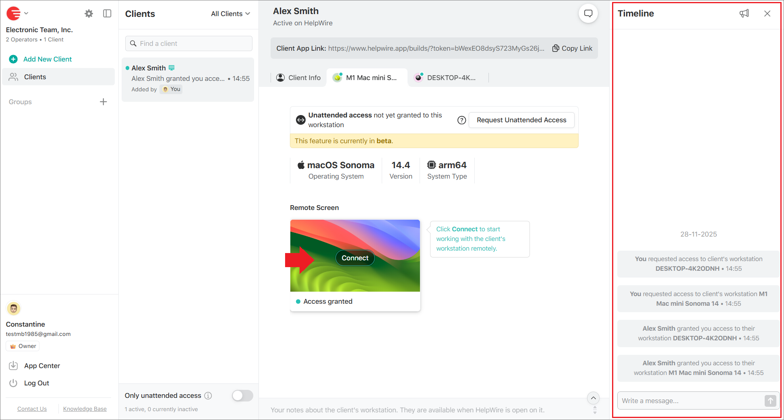The width and height of the screenshot is (784, 420).
Task: Send message using the arrow icon
Action: (770, 401)
